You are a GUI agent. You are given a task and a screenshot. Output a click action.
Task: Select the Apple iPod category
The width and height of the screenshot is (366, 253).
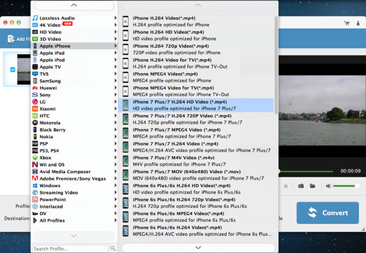click(74, 60)
